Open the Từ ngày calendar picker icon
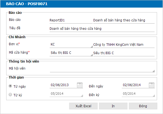Viewport: 163px width, 114px height. pos(80,85)
